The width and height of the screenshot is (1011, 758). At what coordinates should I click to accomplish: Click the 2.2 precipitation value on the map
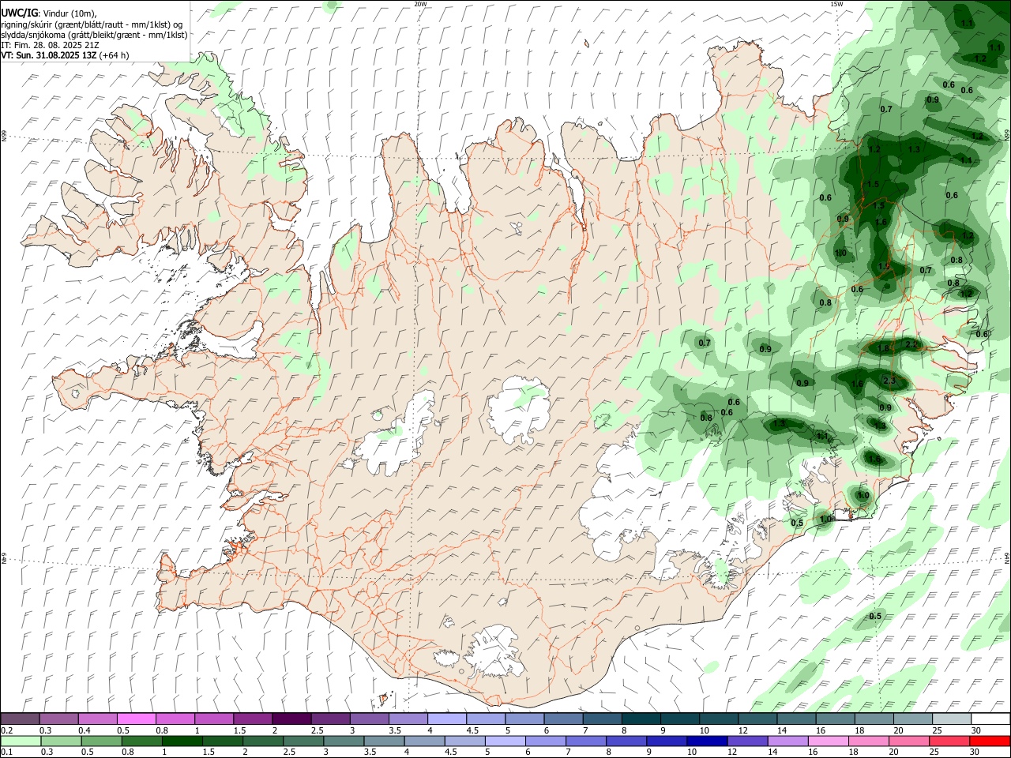[910, 344]
